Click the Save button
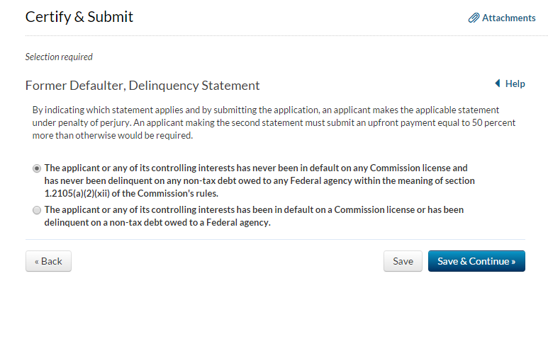This screenshot has height=358, width=548. [403, 261]
